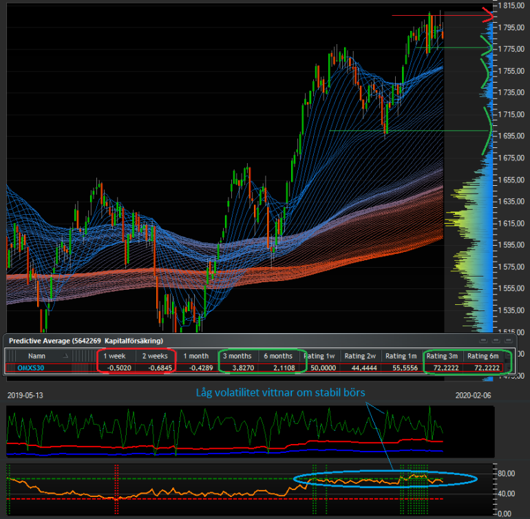This screenshot has height=519, width=530.
Task: Click the end date 2020-02-06 label
Action: pos(473,395)
